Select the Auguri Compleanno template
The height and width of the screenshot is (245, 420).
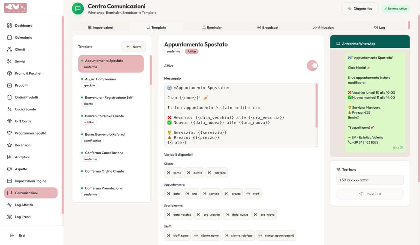point(111,82)
